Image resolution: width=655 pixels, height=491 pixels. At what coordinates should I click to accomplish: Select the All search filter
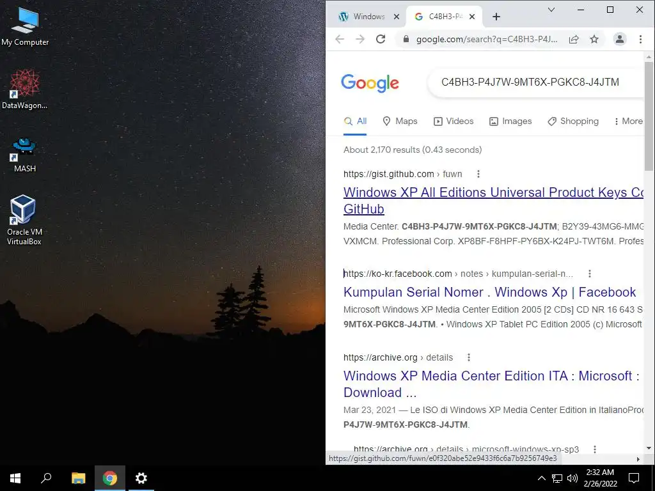(x=355, y=121)
